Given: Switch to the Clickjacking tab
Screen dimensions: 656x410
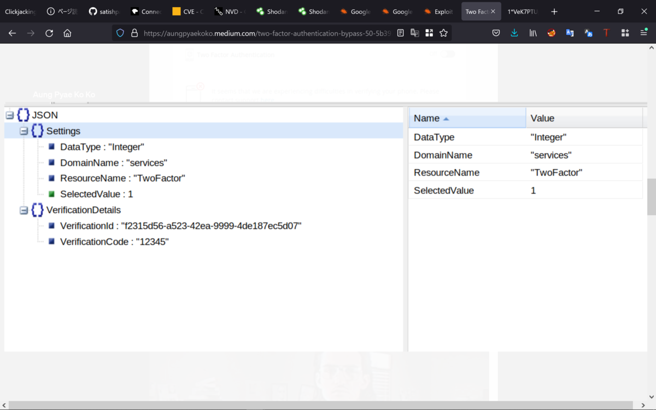Looking at the screenshot, I should pyautogui.click(x=20, y=11).
